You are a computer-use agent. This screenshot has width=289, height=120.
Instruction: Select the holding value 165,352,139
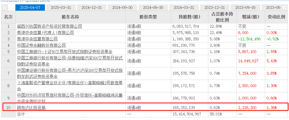184,108
